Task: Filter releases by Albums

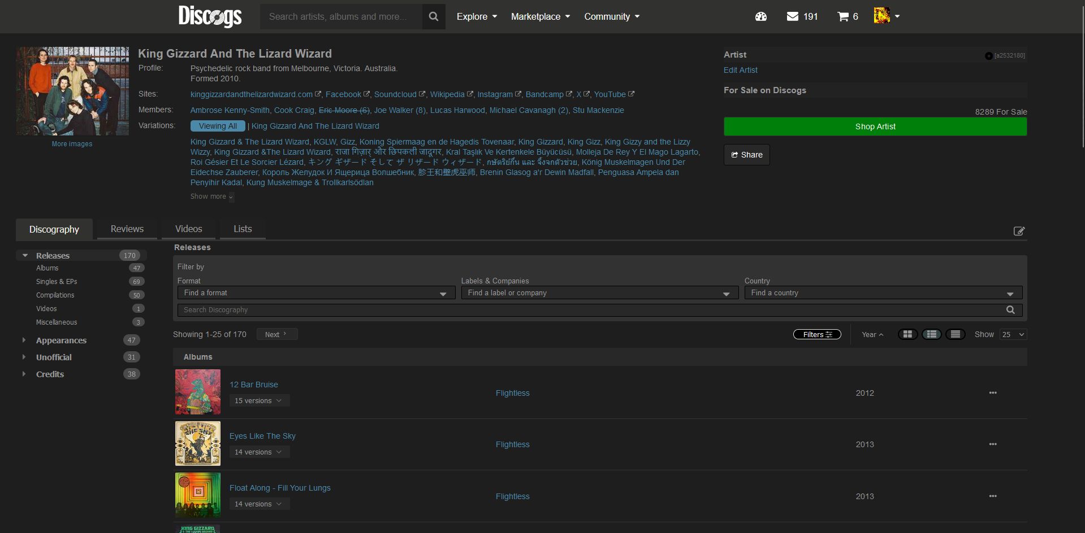Action: point(47,268)
